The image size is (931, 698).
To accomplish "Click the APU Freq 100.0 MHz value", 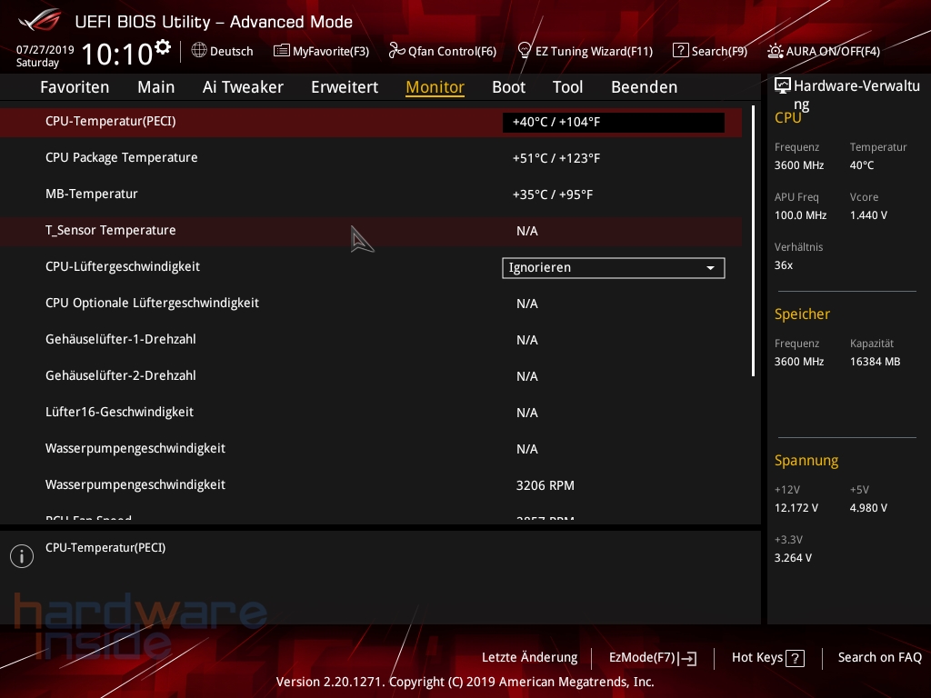I will (800, 215).
